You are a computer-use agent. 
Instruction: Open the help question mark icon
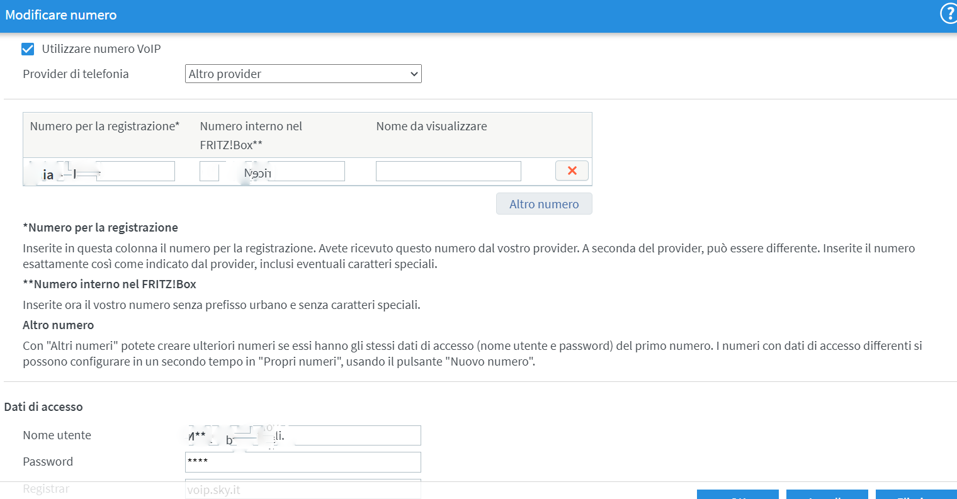[x=948, y=14]
